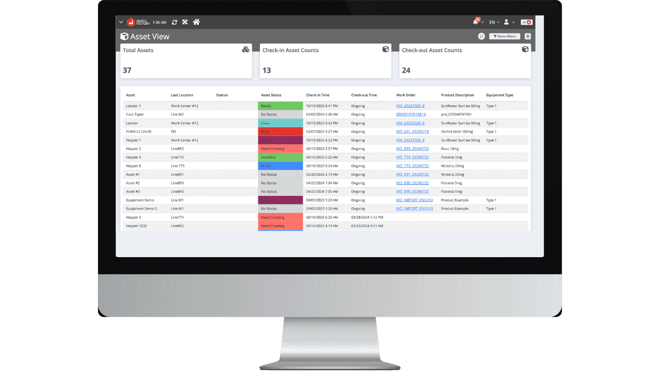Open work order link WO_891_20240722
The image size is (660, 371).
412,174
